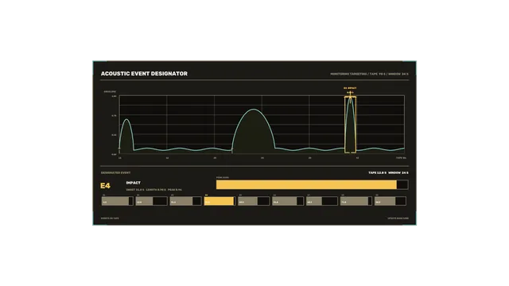Select the E9 event bar
Image resolution: width=509 pixels, height=286 pixels.
390,201
